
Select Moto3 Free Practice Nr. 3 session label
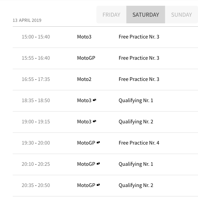point(139,37)
